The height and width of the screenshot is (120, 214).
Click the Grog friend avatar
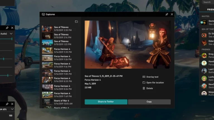[x=204, y=56]
